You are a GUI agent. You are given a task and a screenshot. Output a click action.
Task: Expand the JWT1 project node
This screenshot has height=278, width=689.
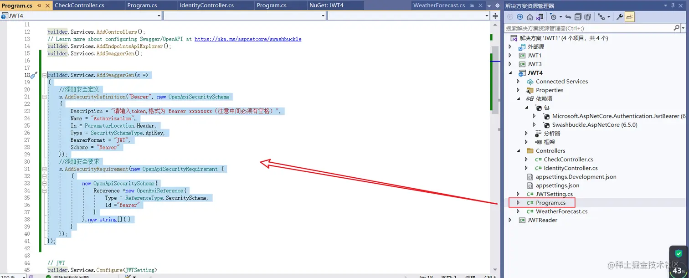(x=510, y=55)
